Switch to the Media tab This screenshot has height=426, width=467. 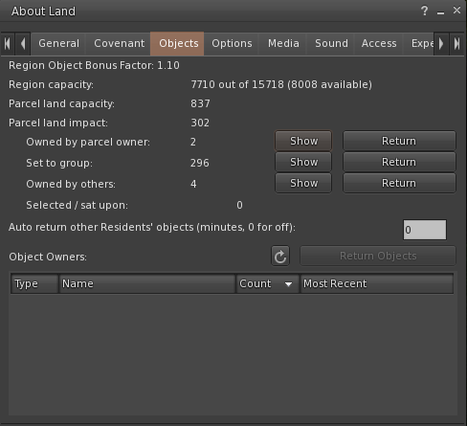283,43
